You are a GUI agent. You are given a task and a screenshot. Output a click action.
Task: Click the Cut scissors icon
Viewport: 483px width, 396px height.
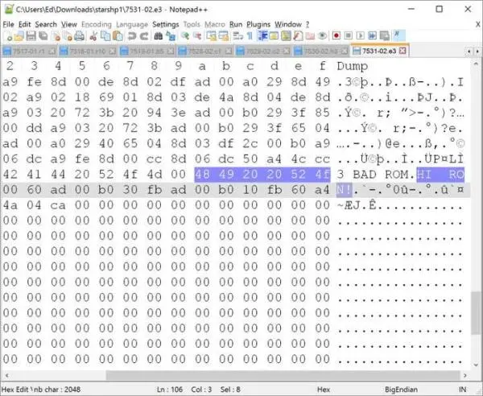pyautogui.click(x=93, y=36)
